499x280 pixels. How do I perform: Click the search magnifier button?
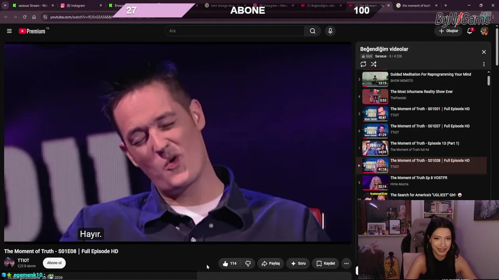pos(313,31)
